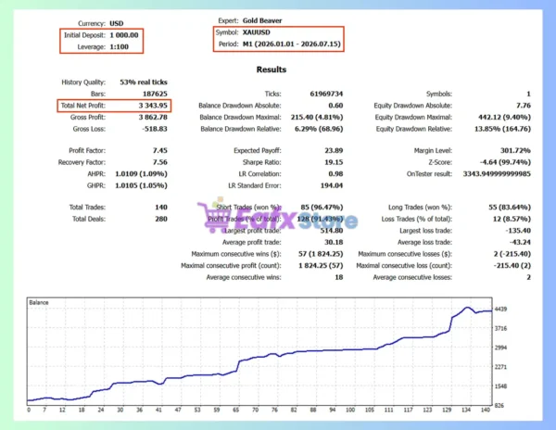Select Margin Level value 301.72%
The width and height of the screenshot is (556, 430).
515,151
